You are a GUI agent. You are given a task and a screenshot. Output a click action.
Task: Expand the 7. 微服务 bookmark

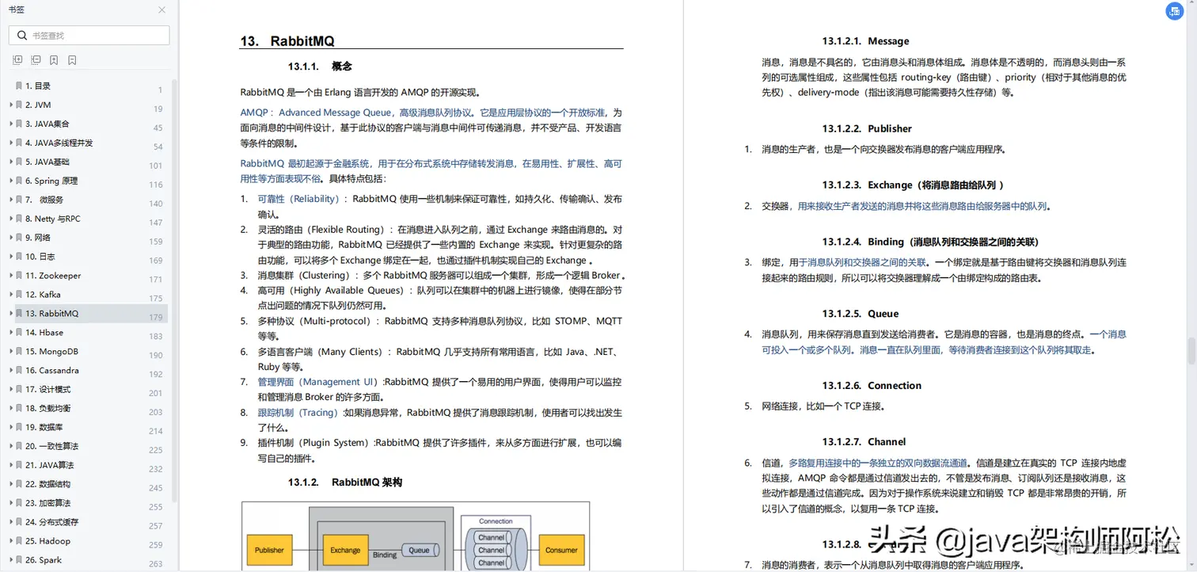[x=10, y=200]
